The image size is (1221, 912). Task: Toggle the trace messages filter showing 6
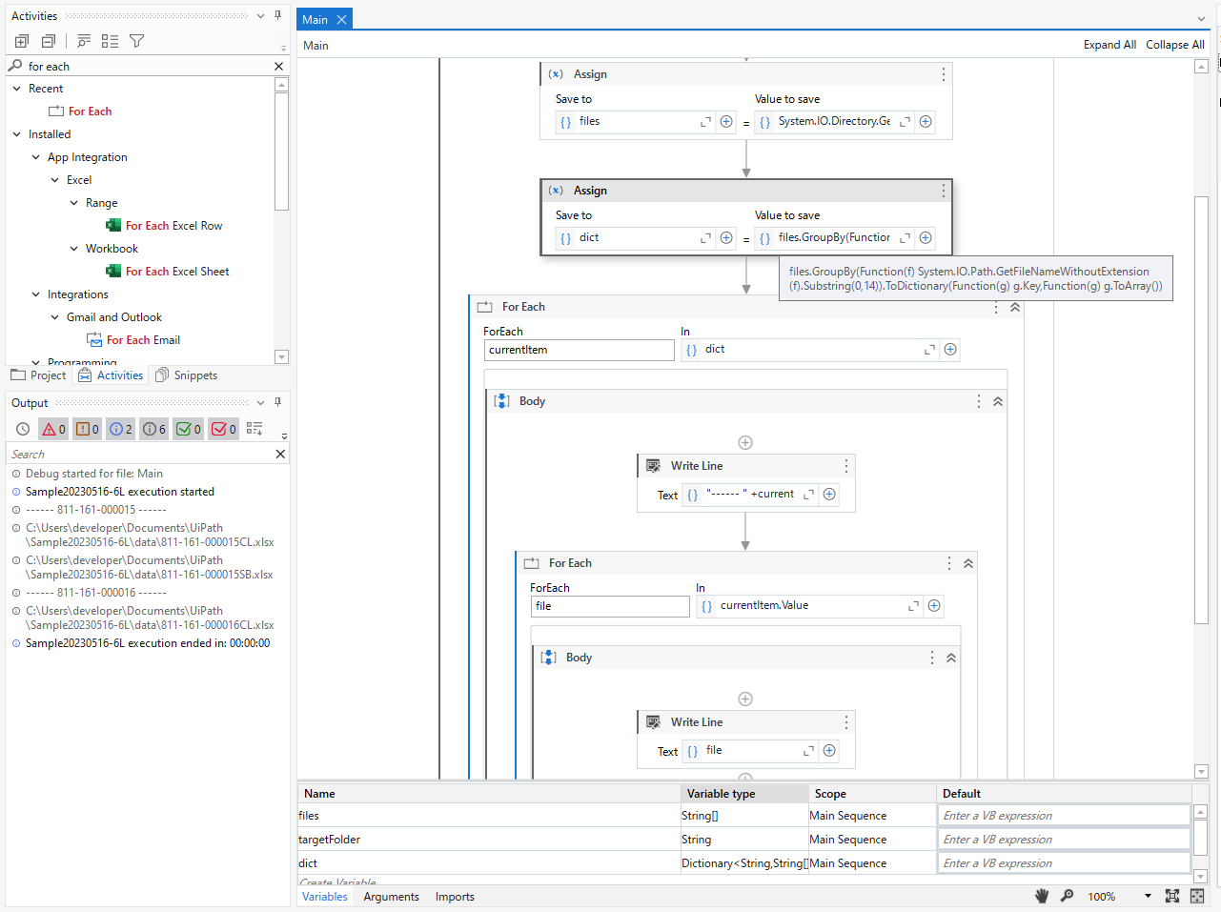(153, 430)
